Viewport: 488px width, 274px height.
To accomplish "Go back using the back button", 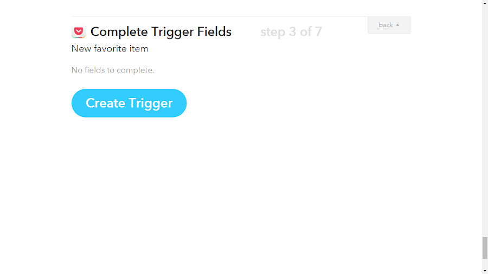I will pos(389,25).
